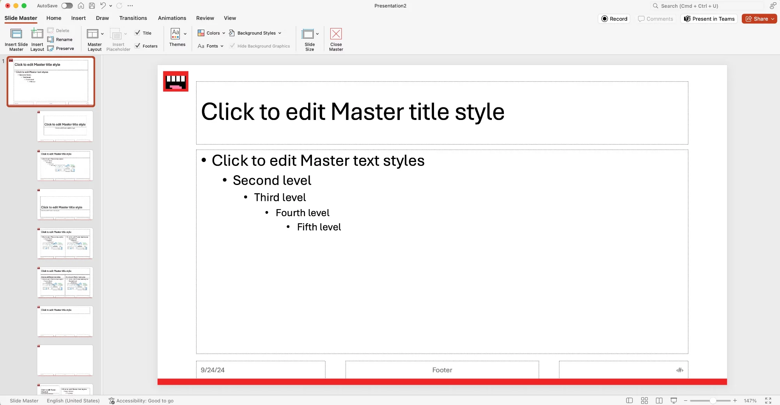
Task: Click the Insert Layout icon
Action: 37,34
